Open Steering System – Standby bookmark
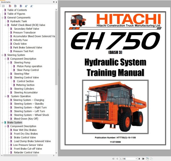 click(29, 104)
